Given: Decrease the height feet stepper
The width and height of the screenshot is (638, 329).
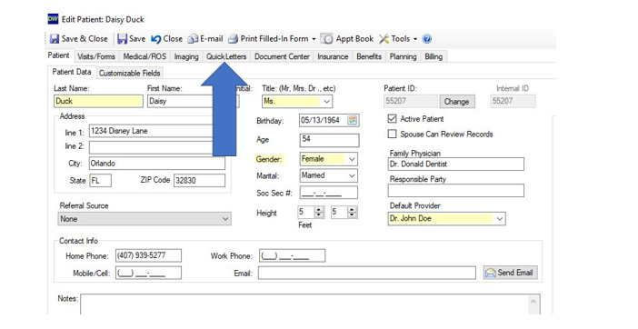Looking at the screenshot, I should pos(319,215).
